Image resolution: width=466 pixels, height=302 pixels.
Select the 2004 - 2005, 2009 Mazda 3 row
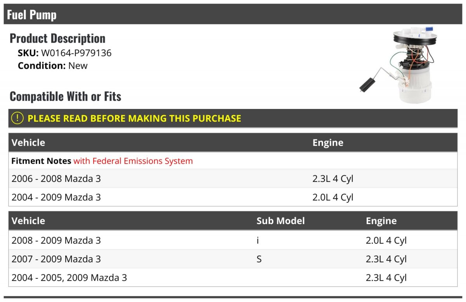click(x=233, y=278)
